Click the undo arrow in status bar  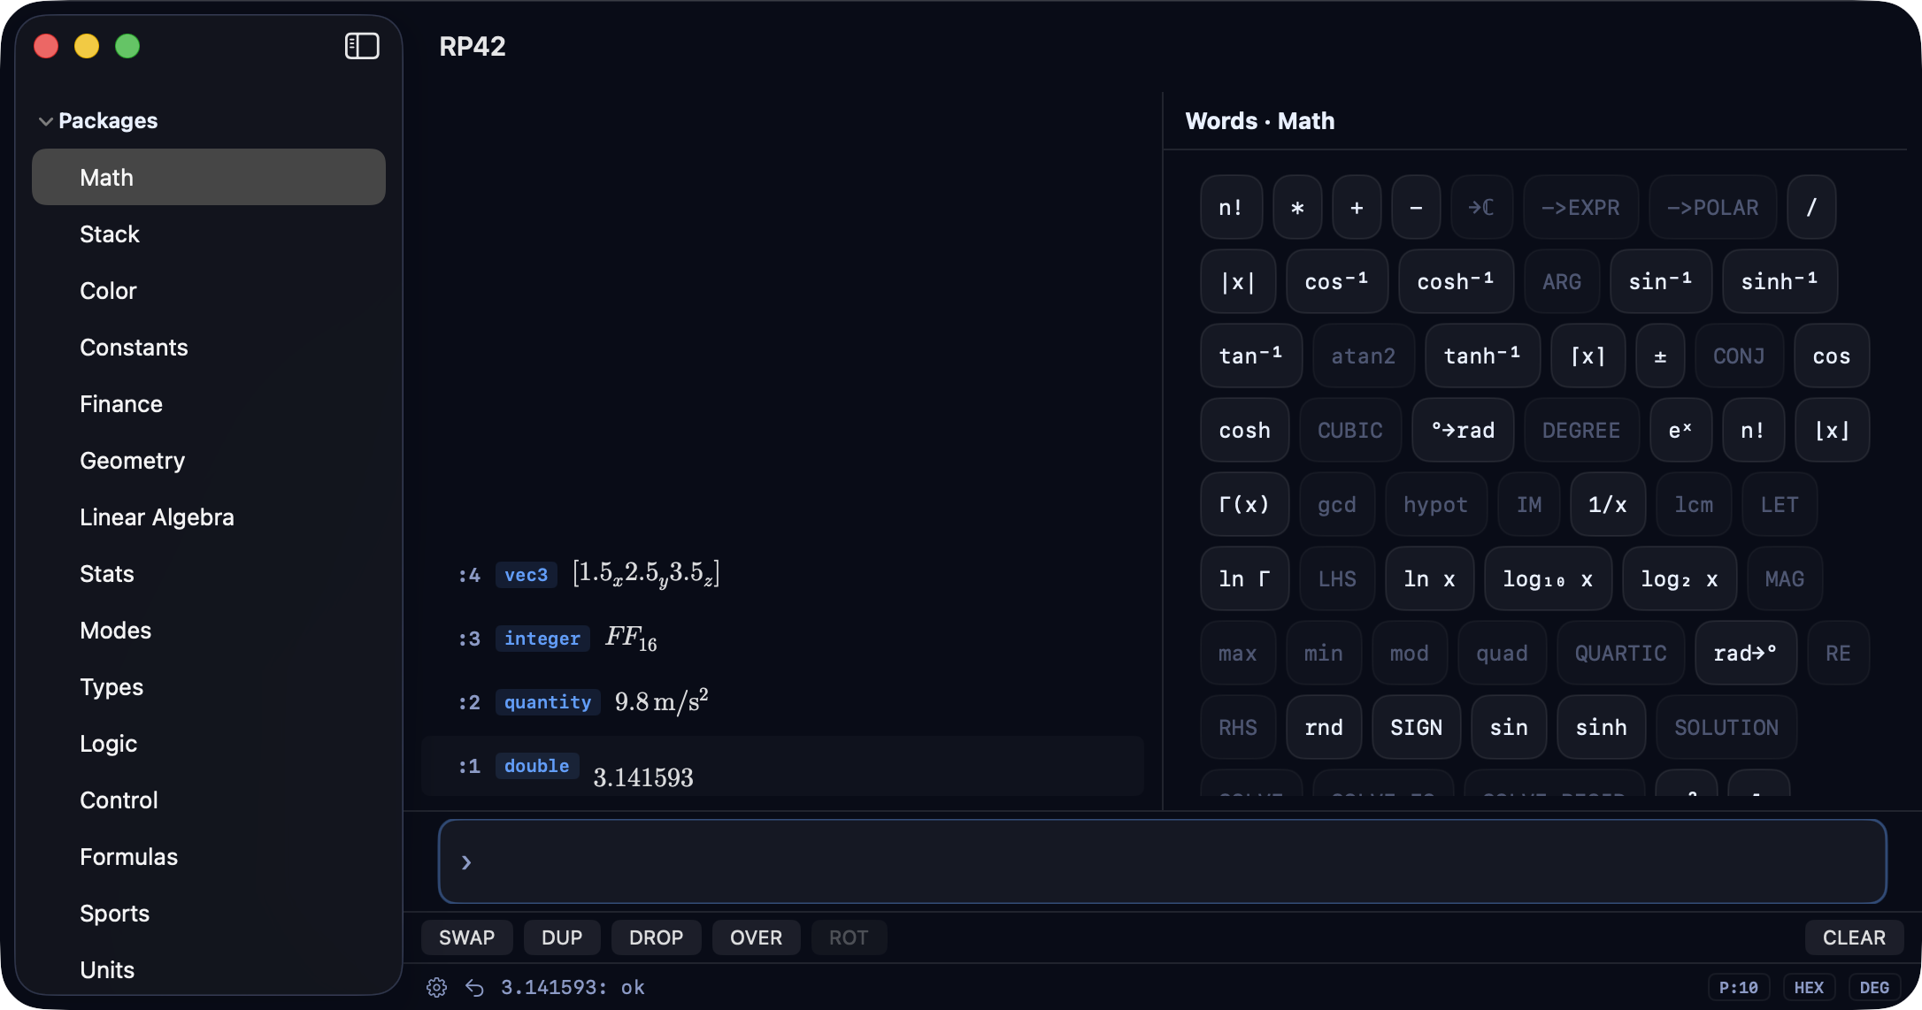pos(475,987)
